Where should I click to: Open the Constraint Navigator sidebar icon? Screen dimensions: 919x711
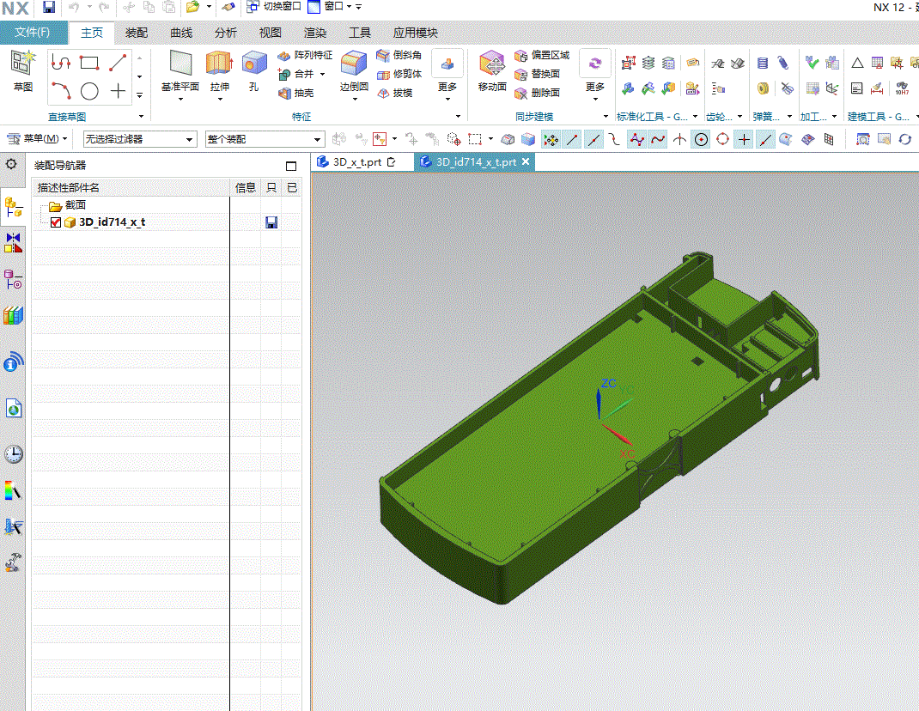click(x=13, y=242)
